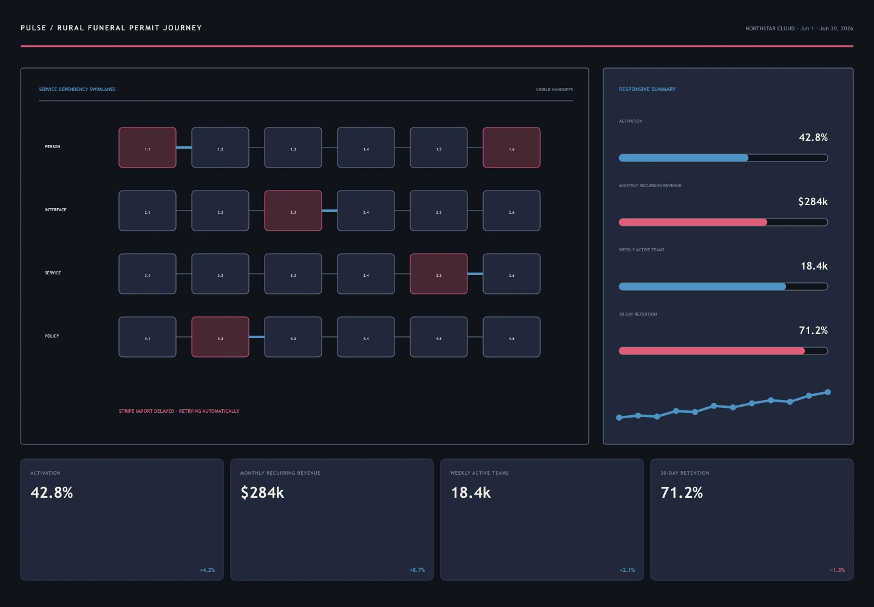The image size is (874, 607).
Task: Select highlighted node 2.3 in the Interface lane
Action: click(293, 211)
